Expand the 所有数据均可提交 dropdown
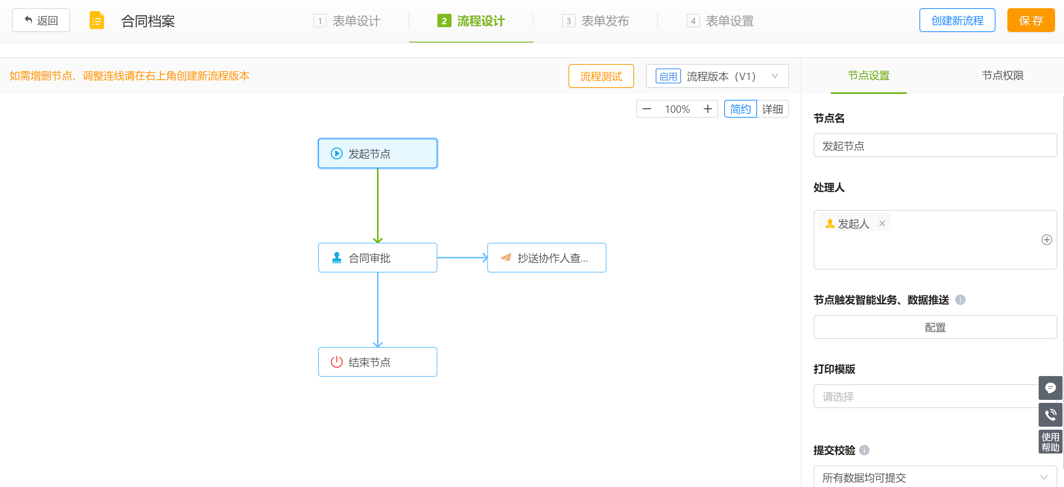This screenshot has width=1064, height=487. [934, 477]
